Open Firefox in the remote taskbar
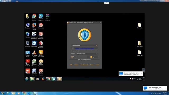Screen dimensions: 169x95 pyautogui.click(x=43, y=79)
